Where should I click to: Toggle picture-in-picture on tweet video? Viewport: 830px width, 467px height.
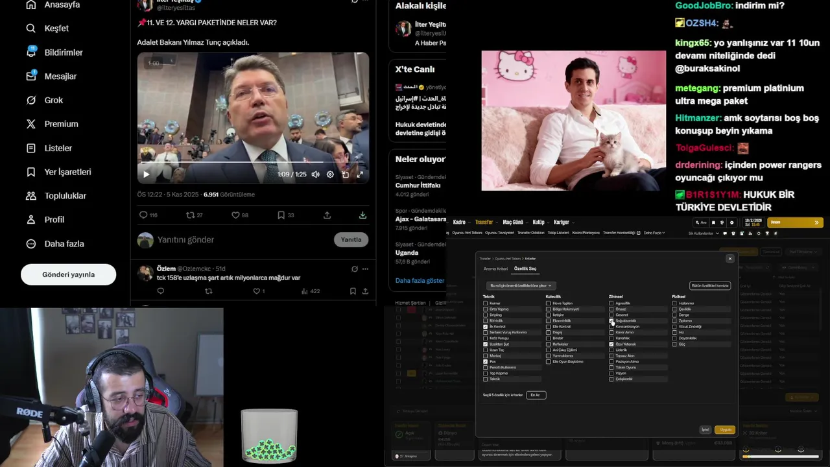pyautogui.click(x=345, y=174)
